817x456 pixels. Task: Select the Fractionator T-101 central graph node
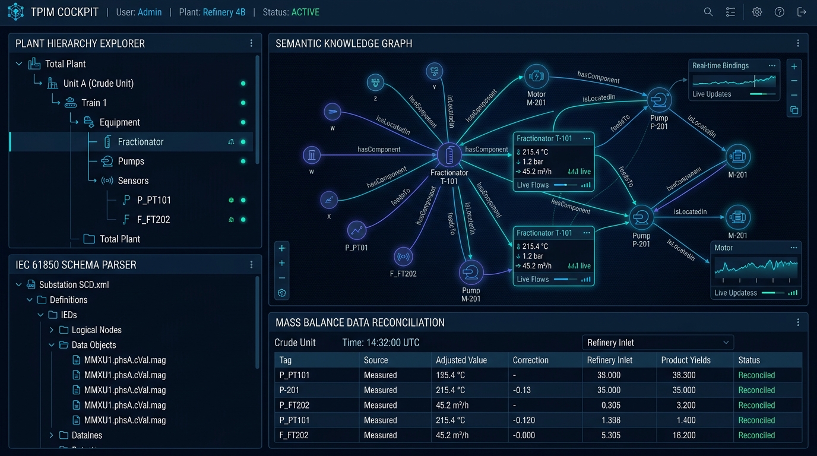point(449,155)
